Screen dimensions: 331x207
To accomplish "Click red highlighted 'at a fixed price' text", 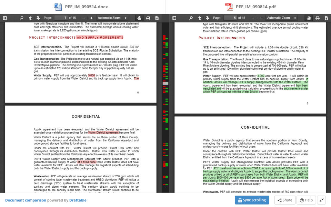I will pyautogui.click(x=87, y=162).
